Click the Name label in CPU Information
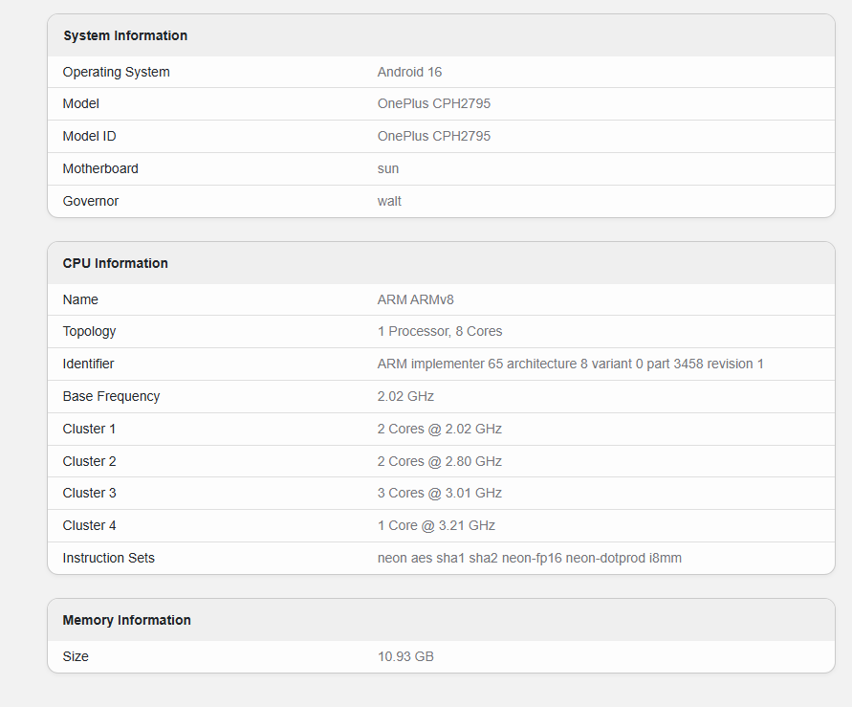Image resolution: width=852 pixels, height=707 pixels. pyautogui.click(x=79, y=299)
